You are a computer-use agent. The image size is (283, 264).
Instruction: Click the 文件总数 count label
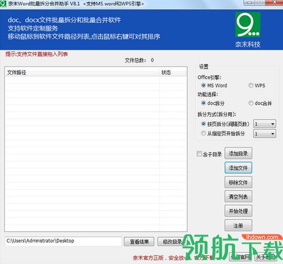coord(139,60)
